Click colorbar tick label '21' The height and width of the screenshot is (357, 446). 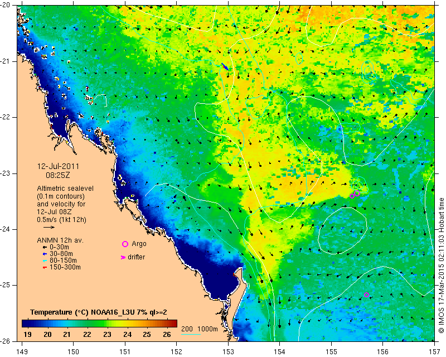tap(67, 334)
